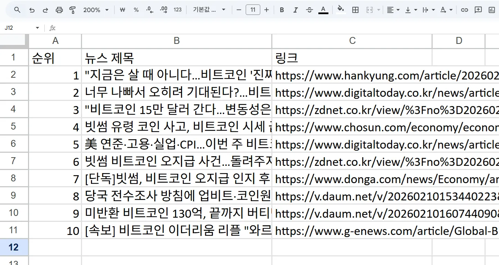Screen dimensions: 499x265
Task: Select the rank cell containing 5
Action: [x=55, y=143]
